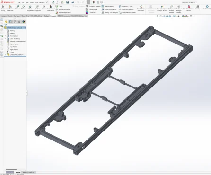
Task: Open the Costing tool
Action: tap(198, 8)
